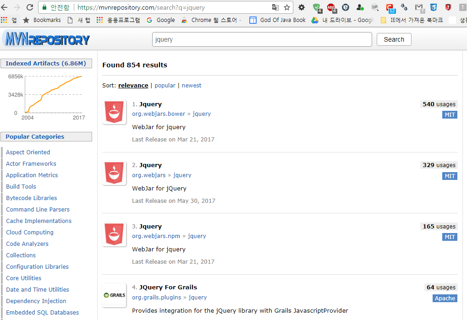Sort results by popular
The image size is (467, 320).
pos(165,85)
